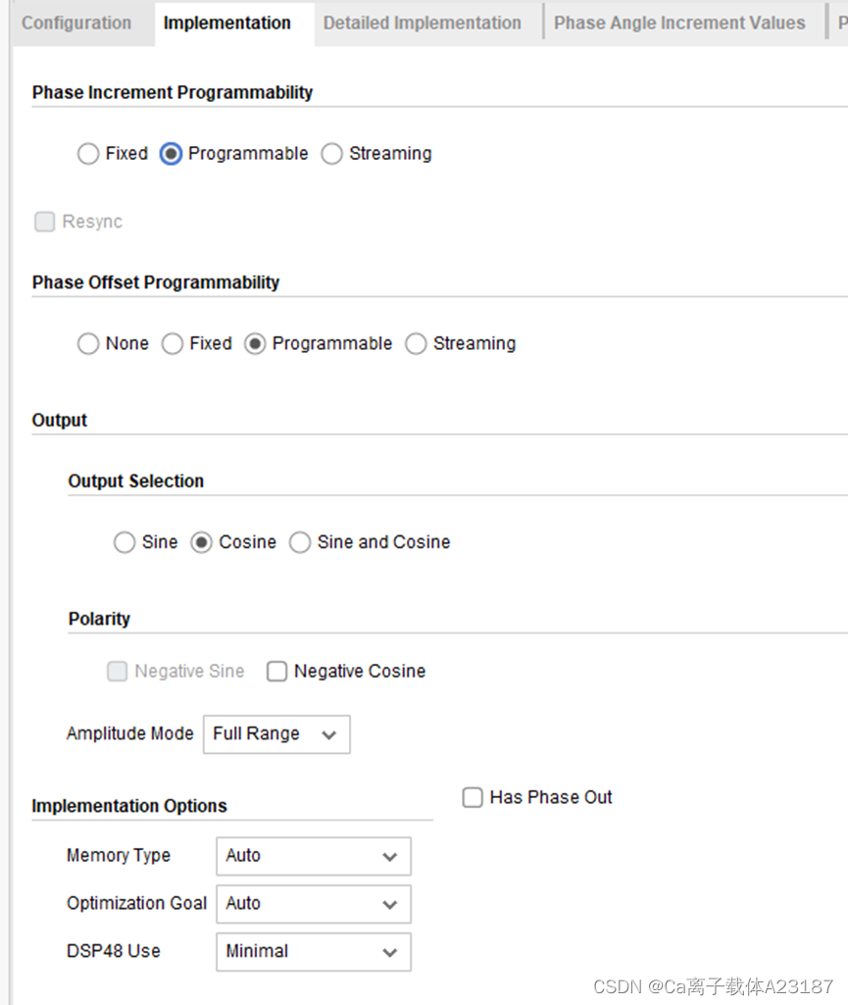Open the Optimization Goal dropdown
848x1005 pixels.
click(314, 904)
